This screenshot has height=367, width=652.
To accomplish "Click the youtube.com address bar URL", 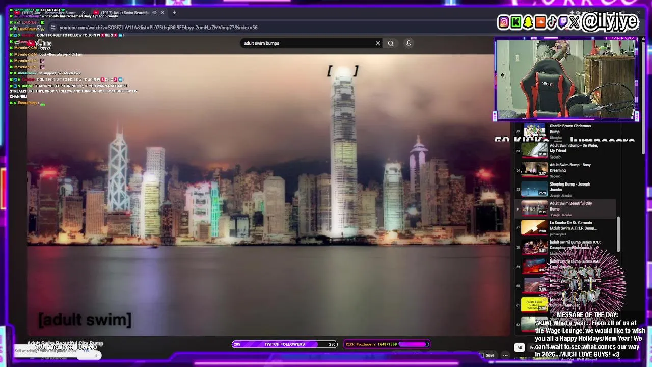I will [x=158, y=28].
